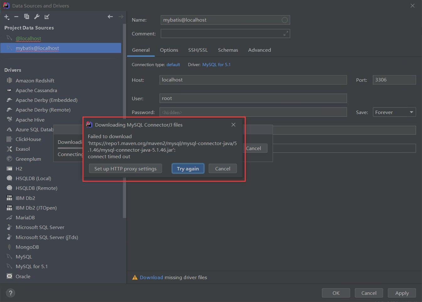This screenshot has height=302, width=422.
Task: Select the Apache Derby (Embedded) driver icon
Action: click(x=9, y=100)
